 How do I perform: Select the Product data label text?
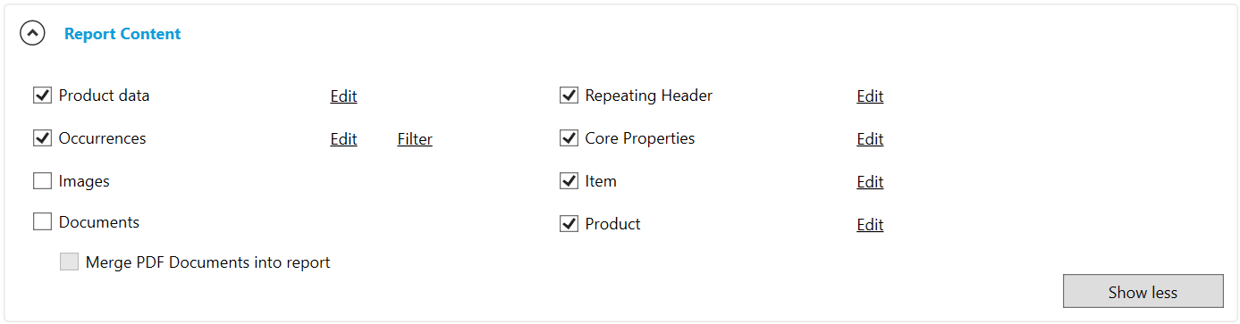click(104, 96)
